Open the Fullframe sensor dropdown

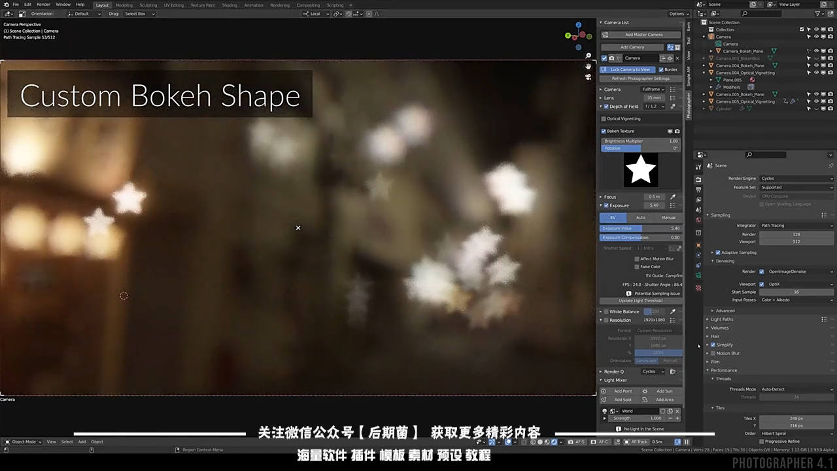653,90
